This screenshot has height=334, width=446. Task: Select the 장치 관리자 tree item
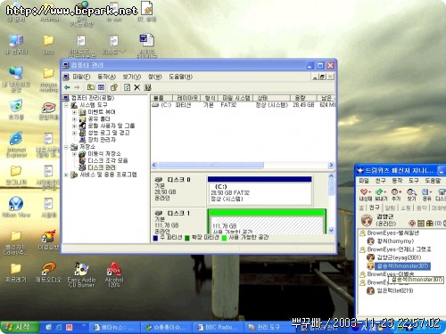coord(102,140)
